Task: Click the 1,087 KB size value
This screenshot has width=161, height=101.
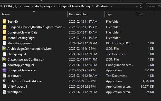Action: [148, 81]
